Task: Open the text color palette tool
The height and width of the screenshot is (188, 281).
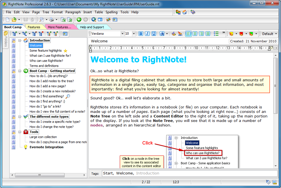Action: (173, 34)
